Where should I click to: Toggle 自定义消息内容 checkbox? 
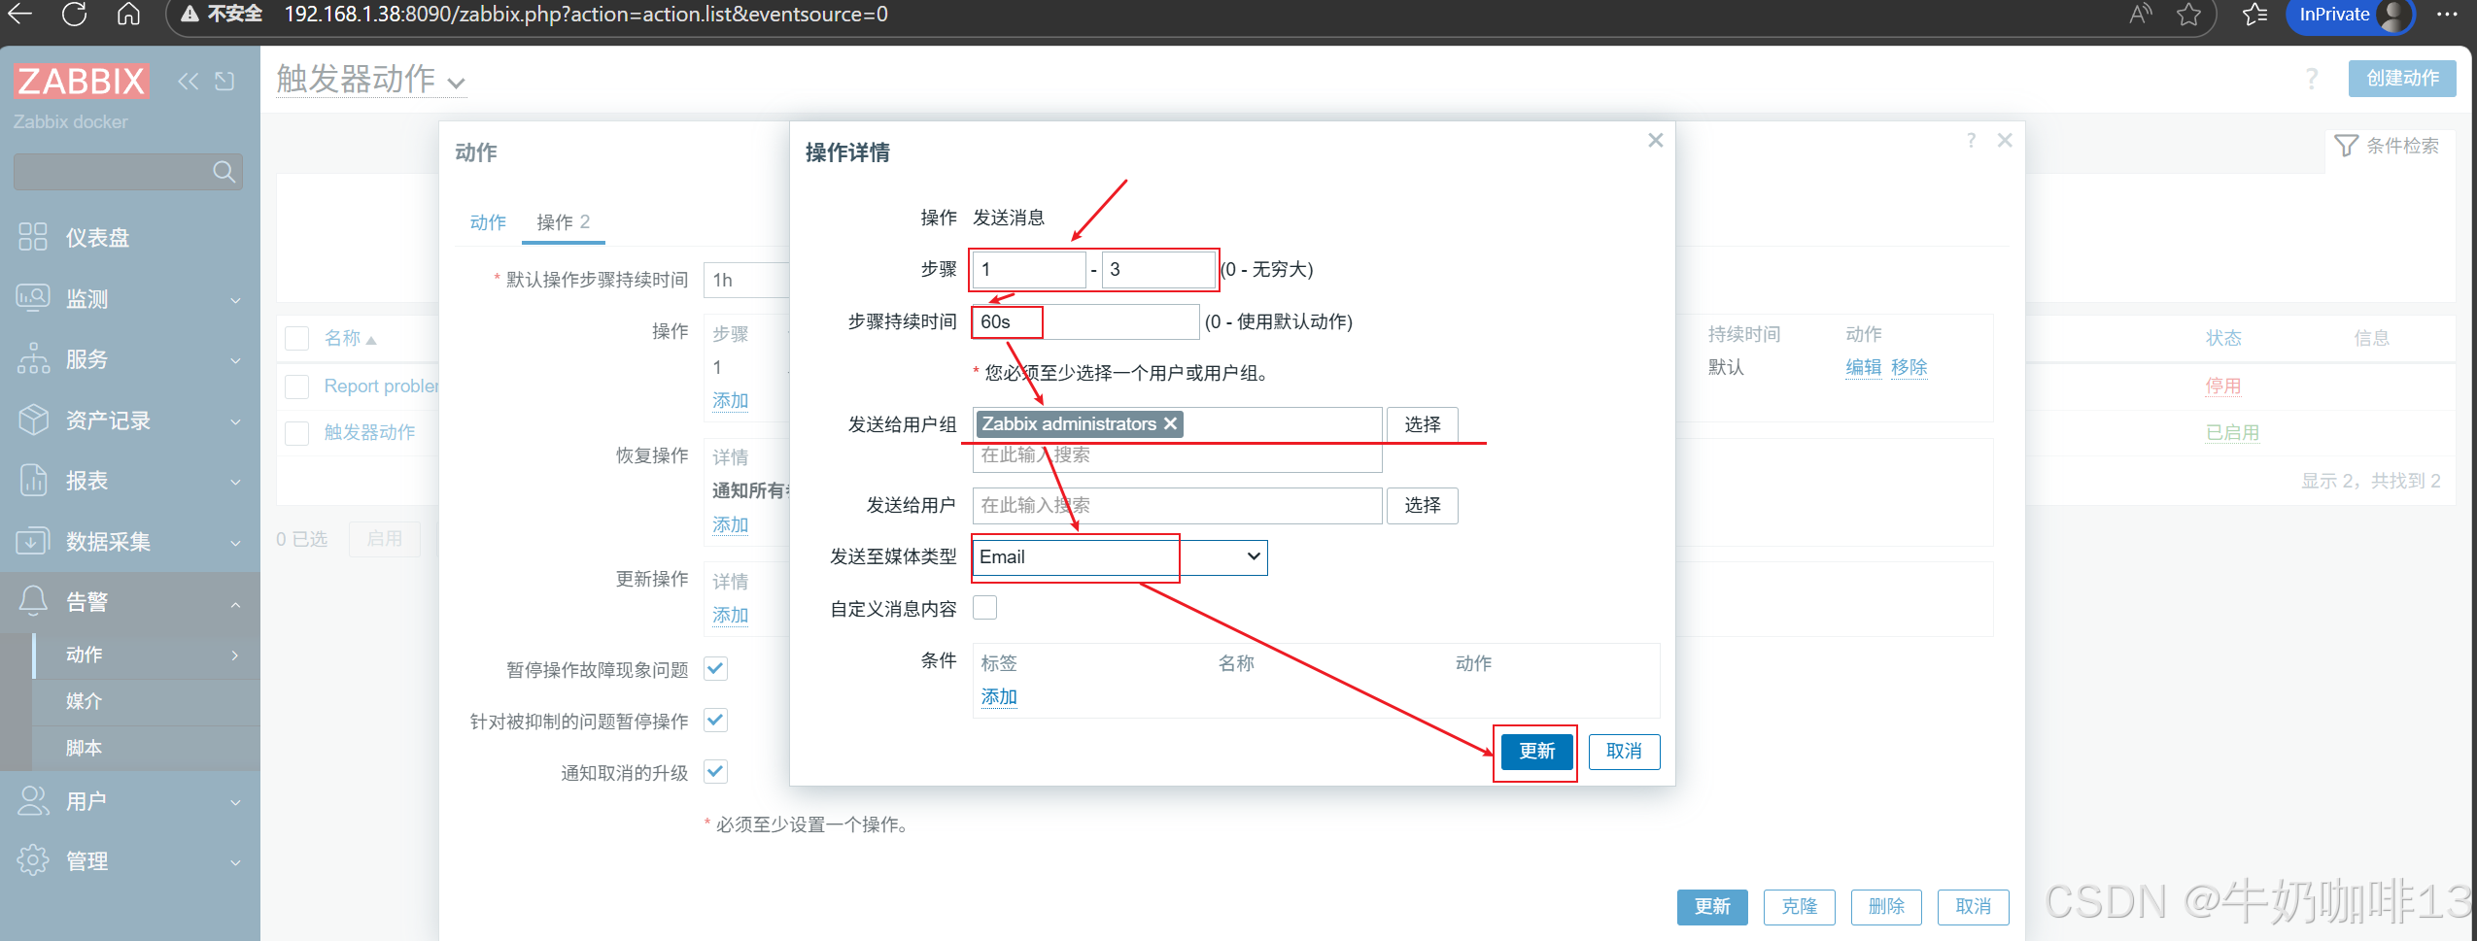984,608
